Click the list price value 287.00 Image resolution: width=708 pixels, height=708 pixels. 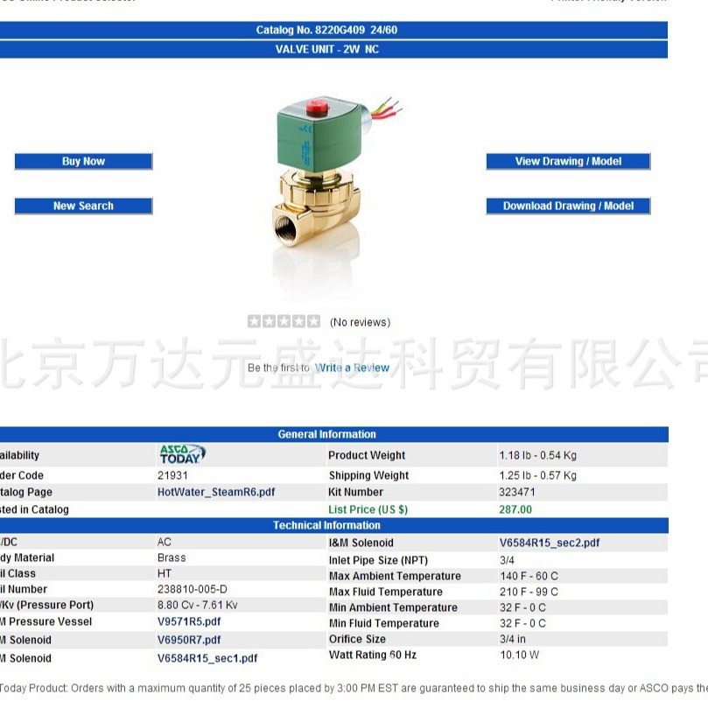(x=515, y=510)
